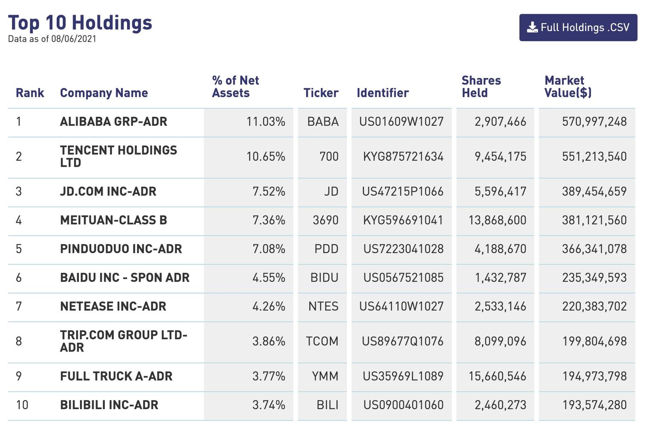Download the Full Holdings .CSV file
655x427 pixels.
click(x=578, y=28)
